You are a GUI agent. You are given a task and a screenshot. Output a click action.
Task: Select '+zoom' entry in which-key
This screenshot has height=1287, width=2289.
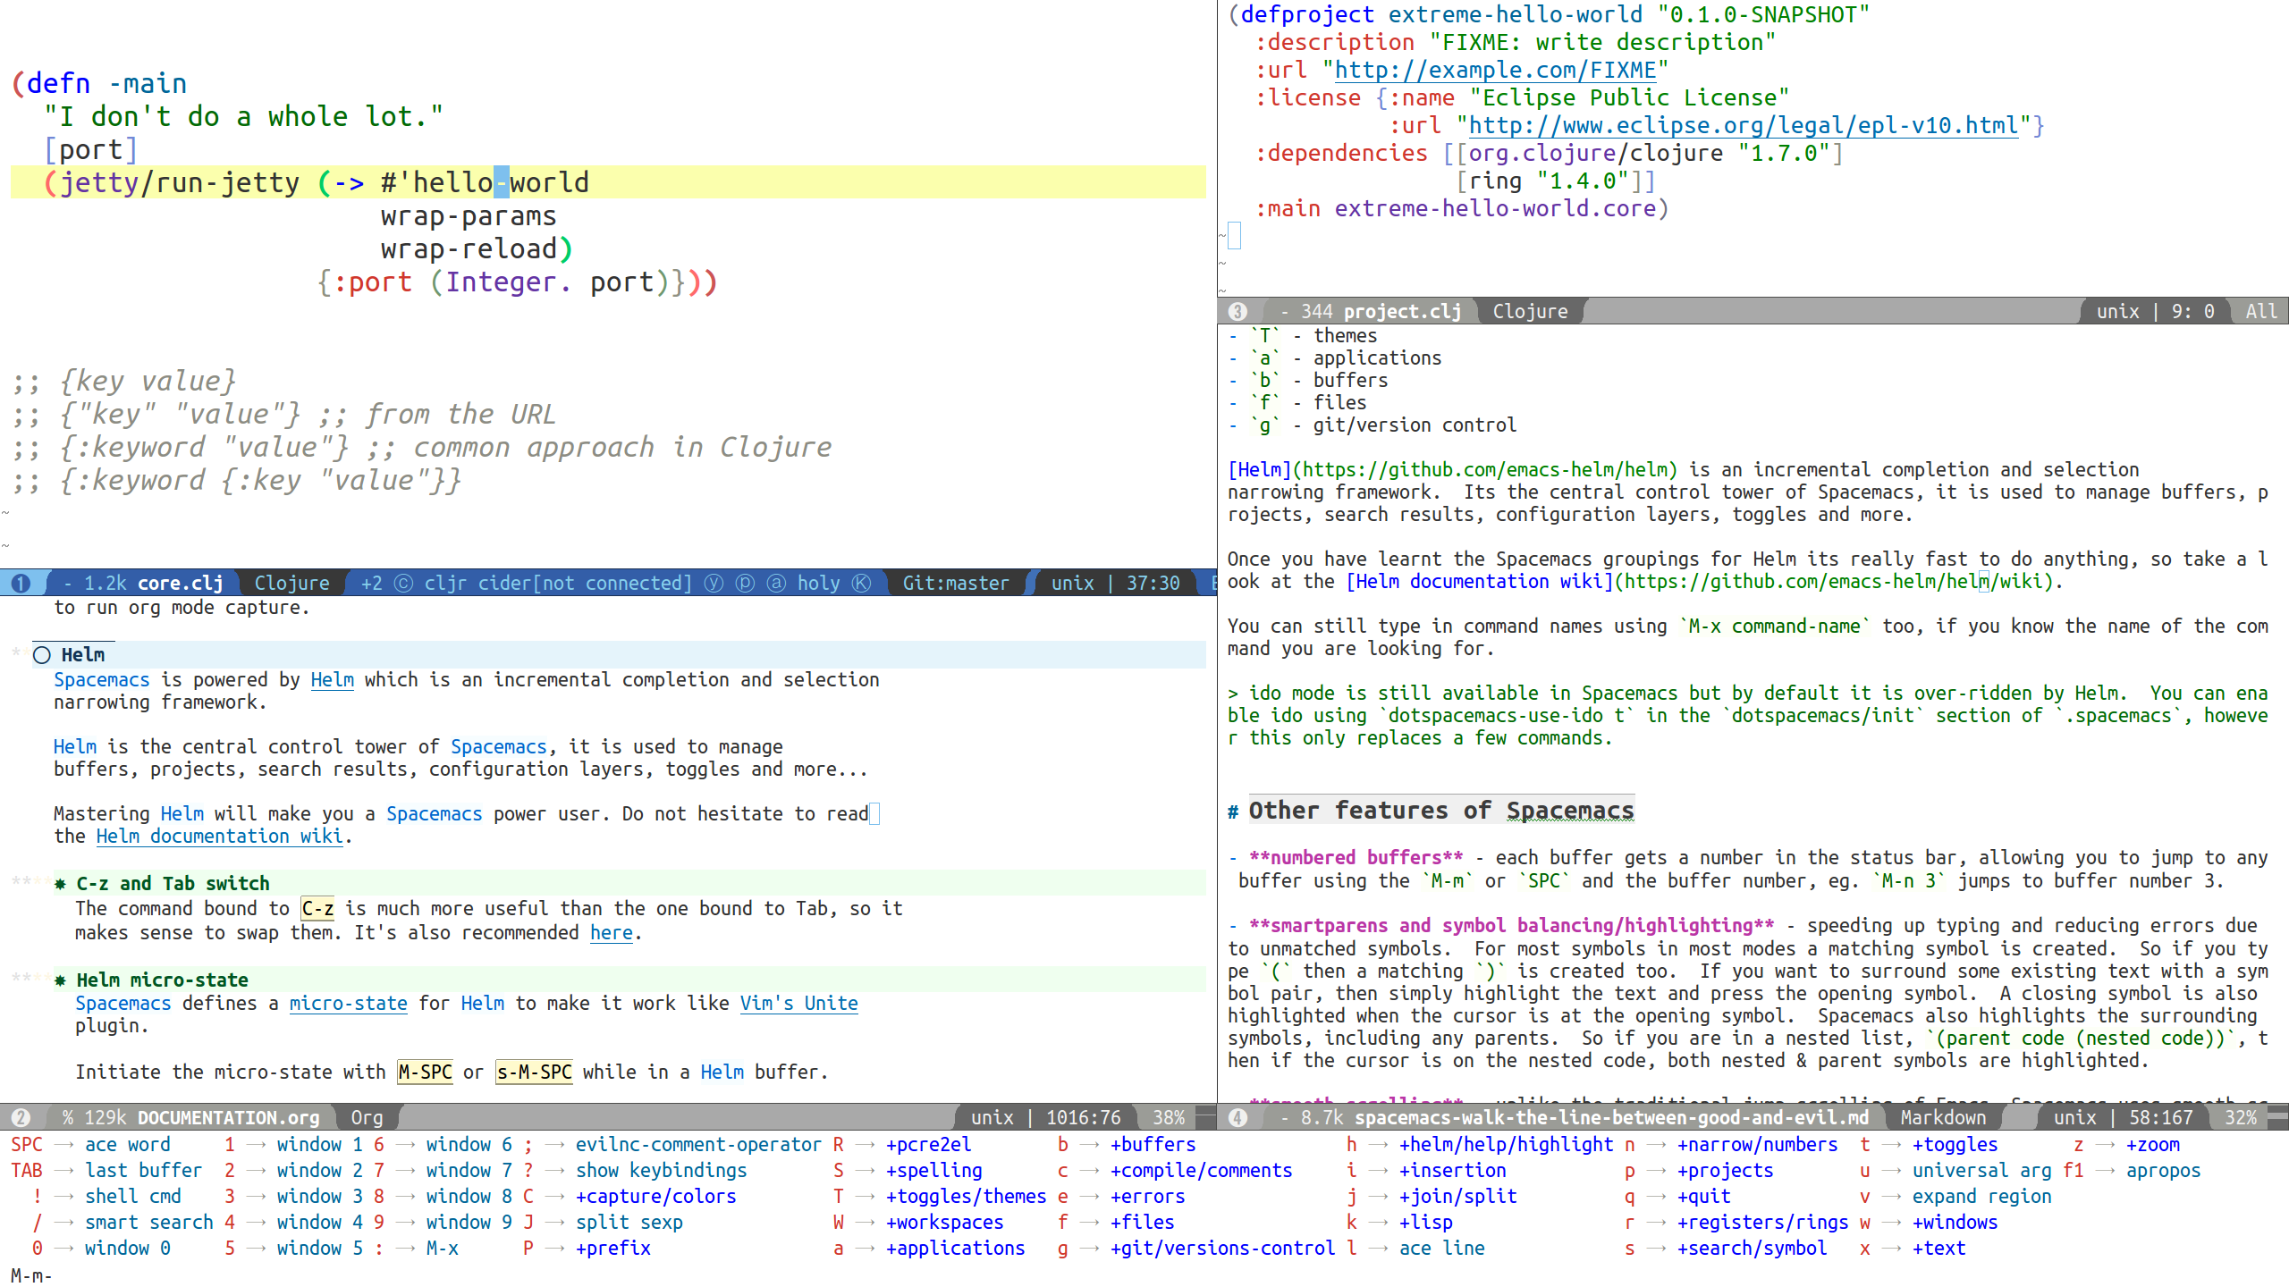2152,1145
